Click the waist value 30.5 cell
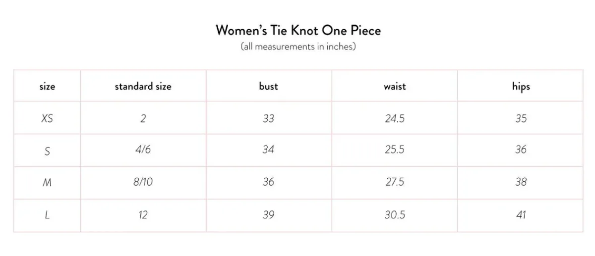This screenshot has height=256, width=595. pyautogui.click(x=395, y=215)
